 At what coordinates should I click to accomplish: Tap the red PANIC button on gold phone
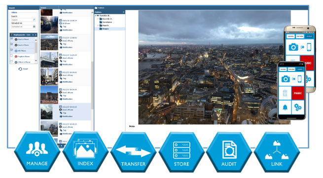click(308, 63)
